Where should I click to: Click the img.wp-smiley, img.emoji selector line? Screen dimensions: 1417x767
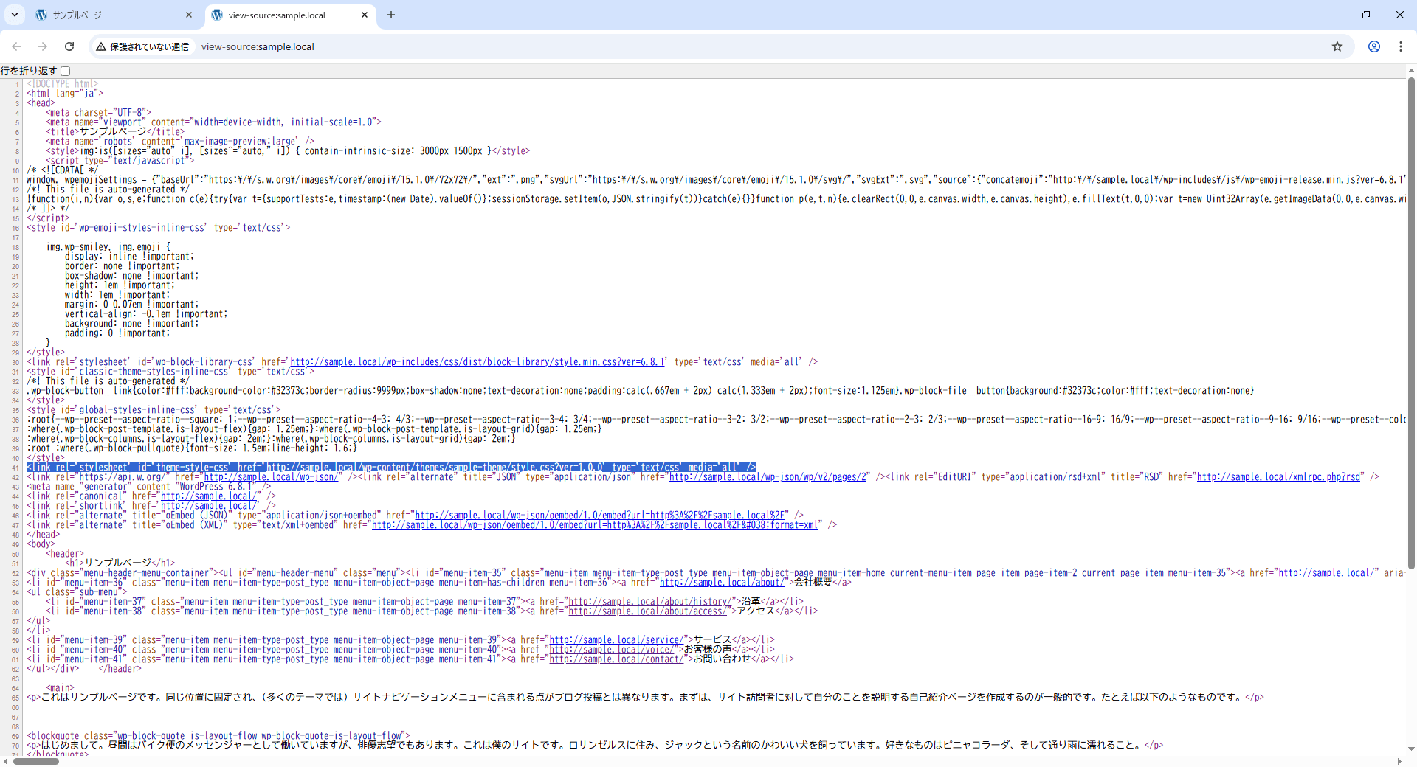click(108, 247)
